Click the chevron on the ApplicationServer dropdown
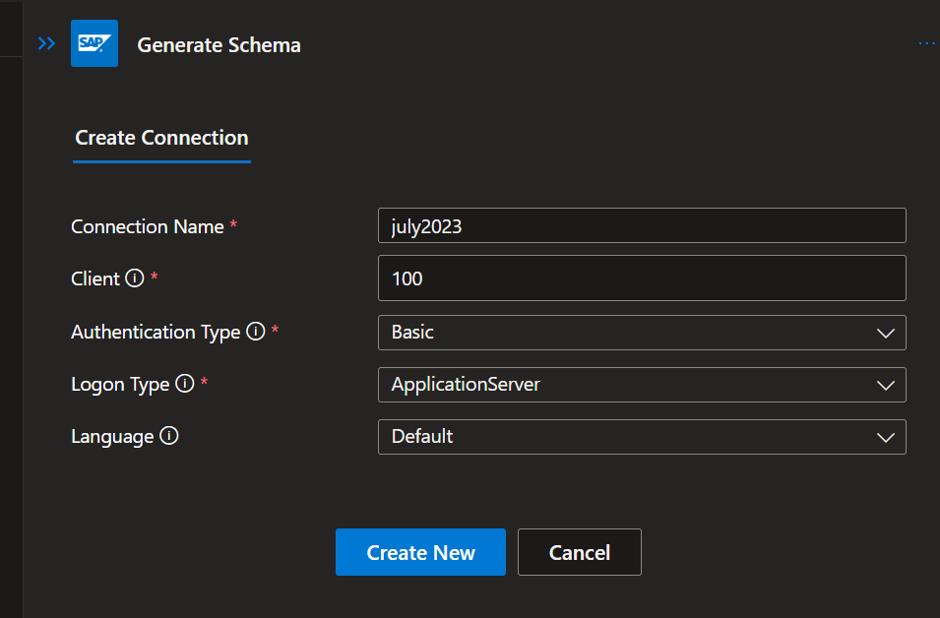This screenshot has width=940, height=618. [x=885, y=385]
